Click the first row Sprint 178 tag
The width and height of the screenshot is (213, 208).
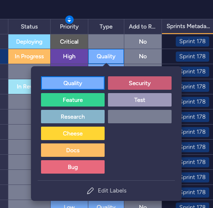pyautogui.click(x=192, y=42)
